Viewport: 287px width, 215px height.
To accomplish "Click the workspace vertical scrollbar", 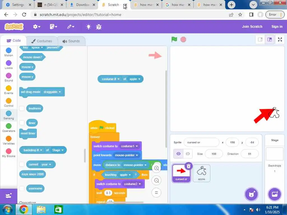I will point(166,109).
